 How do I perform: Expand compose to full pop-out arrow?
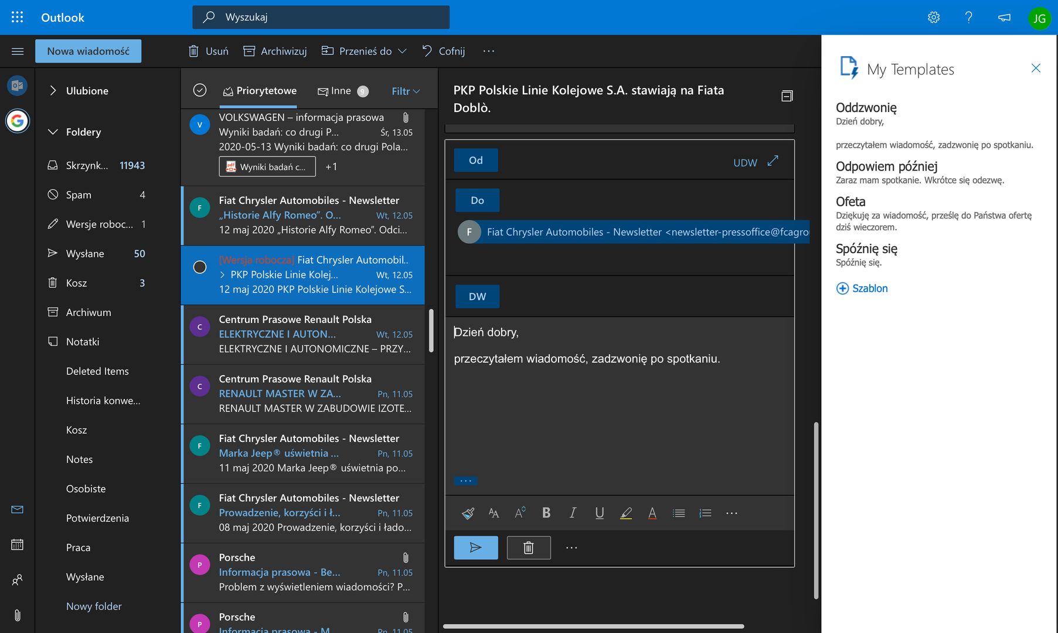coord(773,160)
